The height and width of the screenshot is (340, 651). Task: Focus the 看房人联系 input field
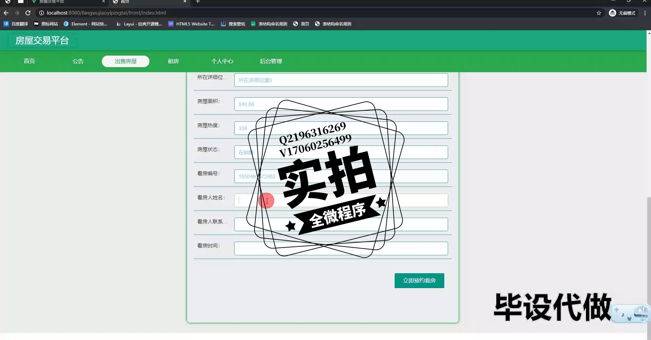pos(341,224)
